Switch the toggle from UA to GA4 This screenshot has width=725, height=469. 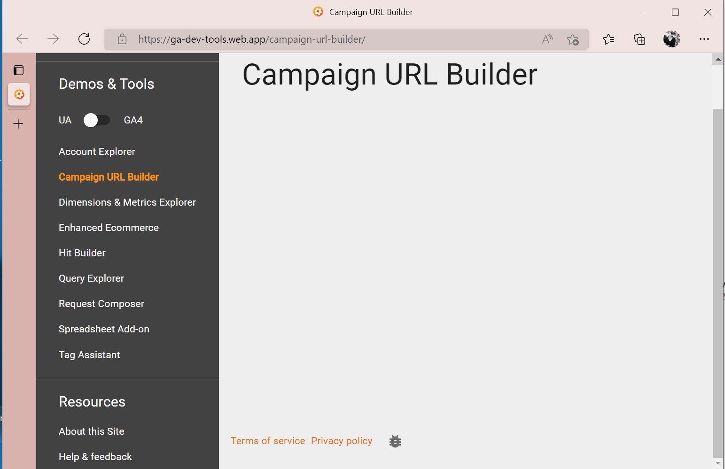pyautogui.click(x=97, y=120)
